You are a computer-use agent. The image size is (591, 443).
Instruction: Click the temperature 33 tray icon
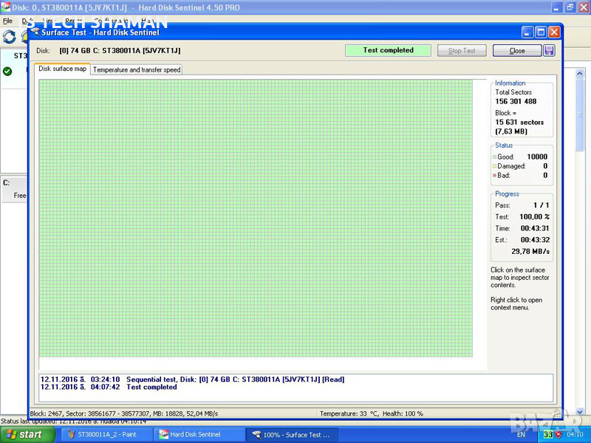pos(548,435)
